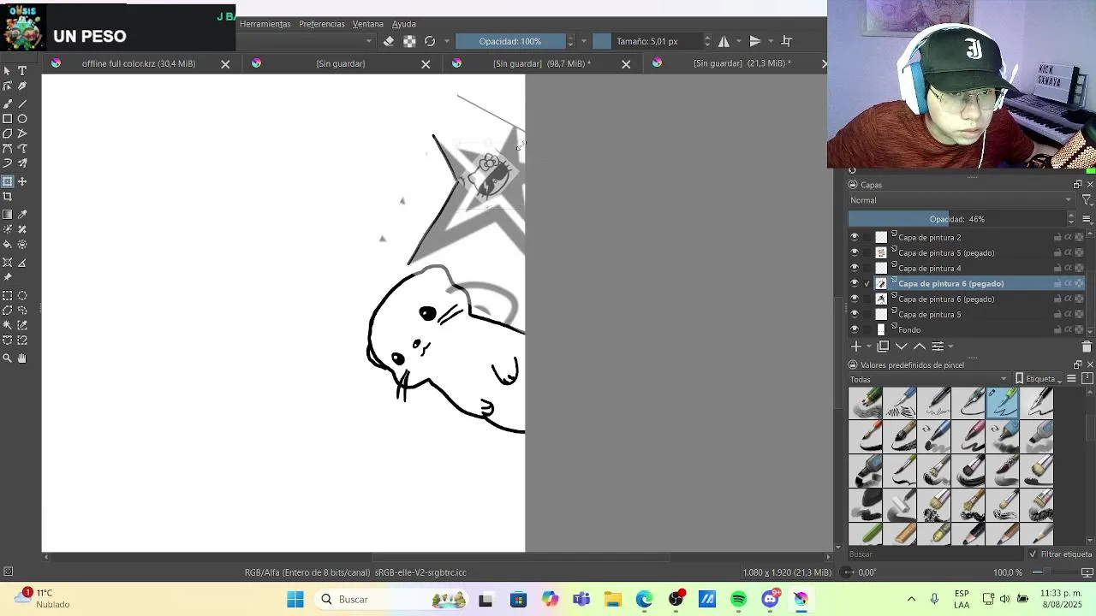
Task: Duplicate the current layer
Action: click(x=883, y=346)
